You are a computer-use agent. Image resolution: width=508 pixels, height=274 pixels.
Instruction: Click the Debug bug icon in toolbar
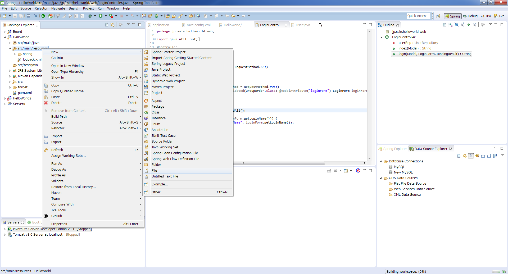coord(90,16)
